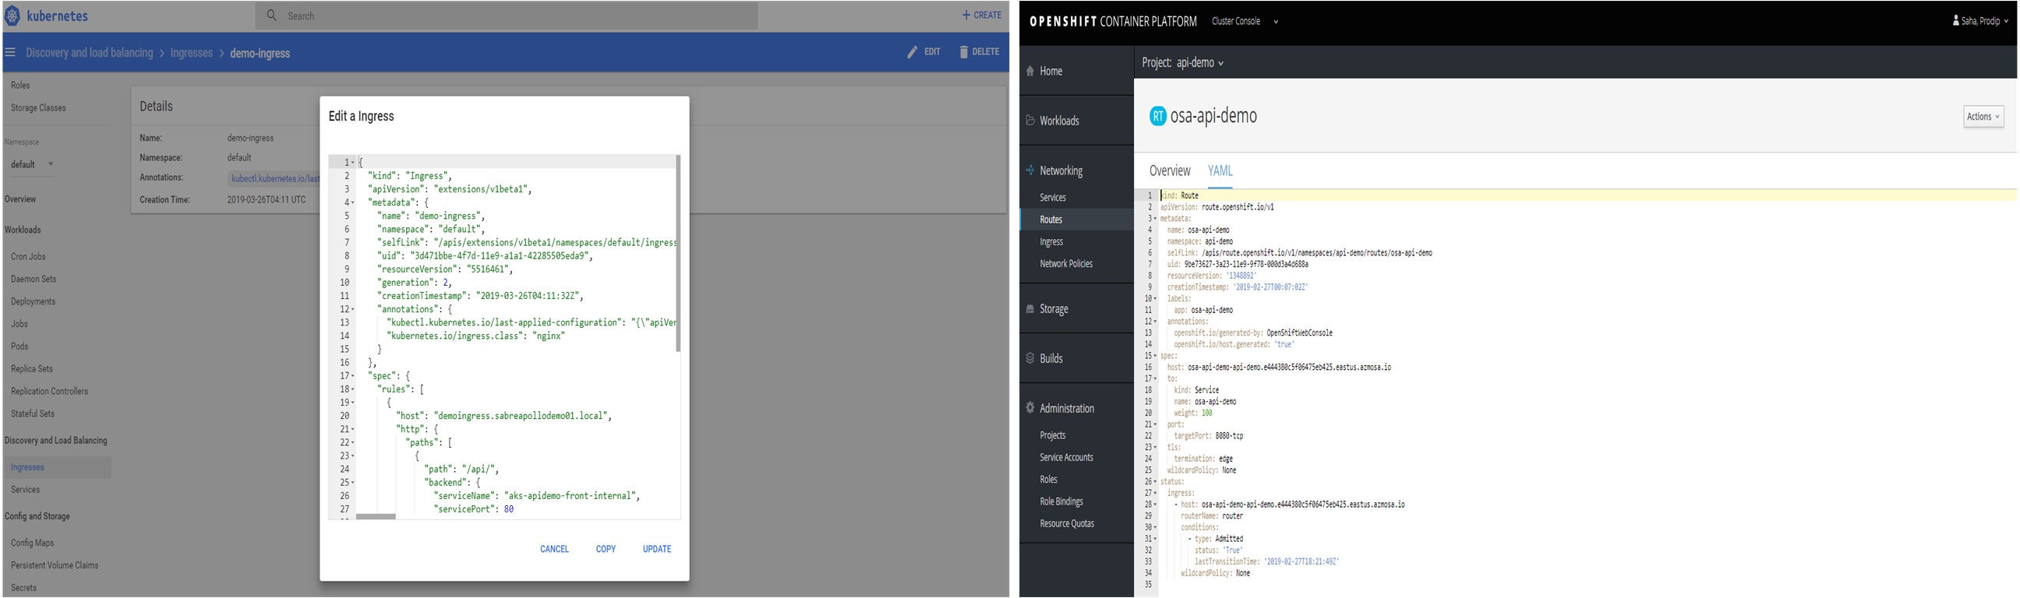Click the vertical scrollbar in Ingress editor

tap(677, 253)
